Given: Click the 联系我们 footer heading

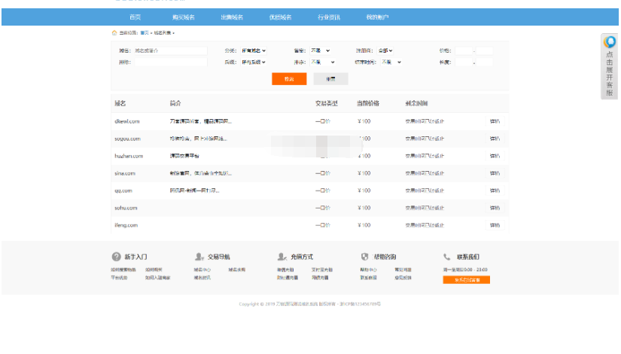Looking at the screenshot, I should click(468, 257).
